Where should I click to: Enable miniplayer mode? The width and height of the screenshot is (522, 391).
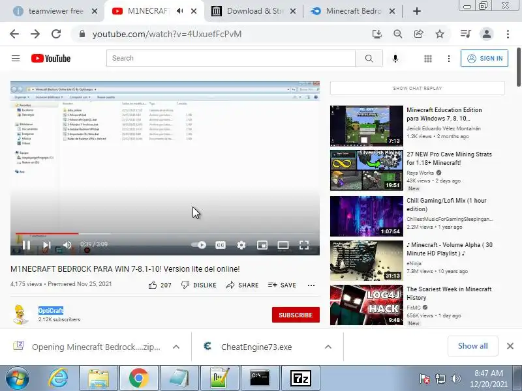pos(262,246)
